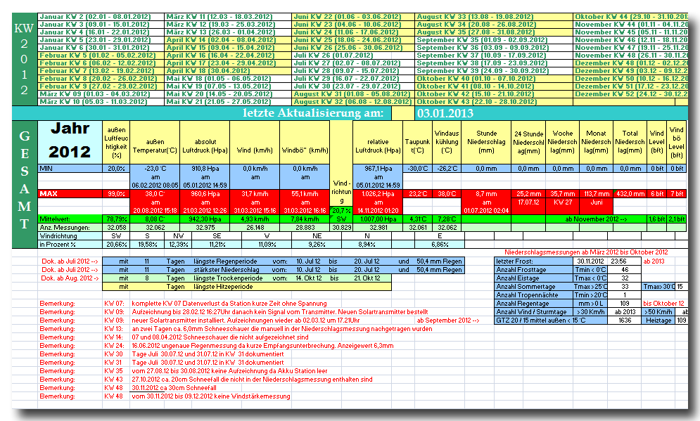The image size is (700, 421).
Task: Click the 'letzter Frost:' label
Action: click(x=533, y=261)
